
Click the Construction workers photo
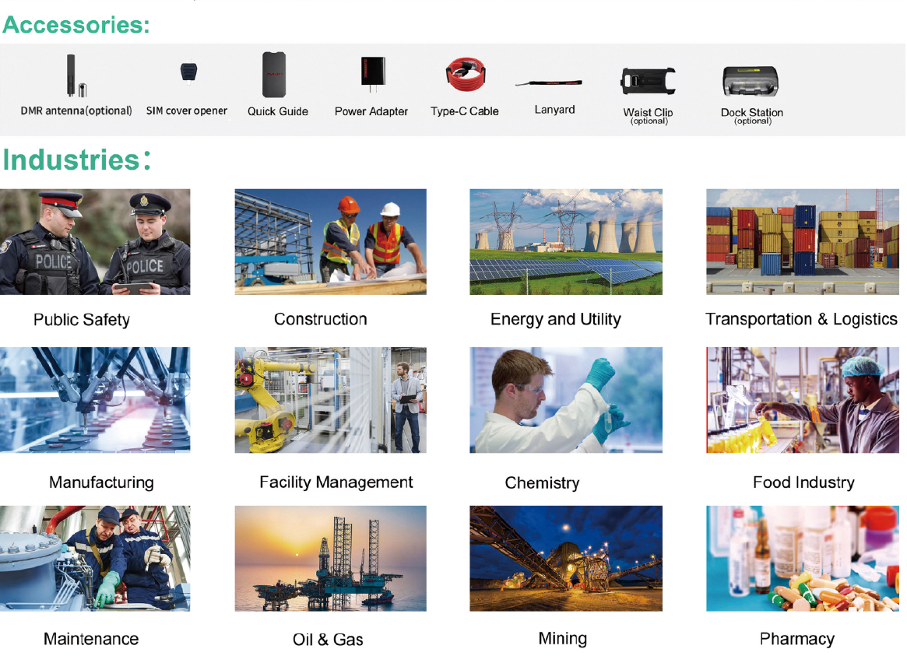pos(330,241)
